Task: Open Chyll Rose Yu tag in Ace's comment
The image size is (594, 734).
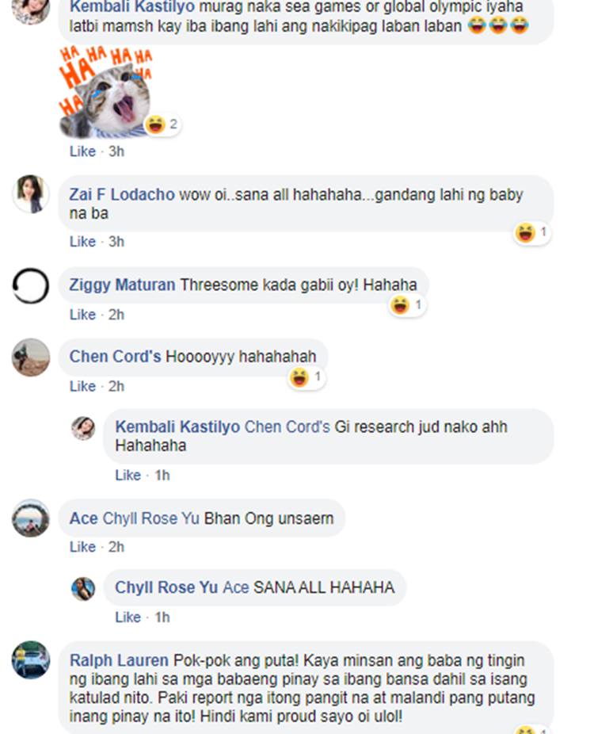Action: point(150,518)
